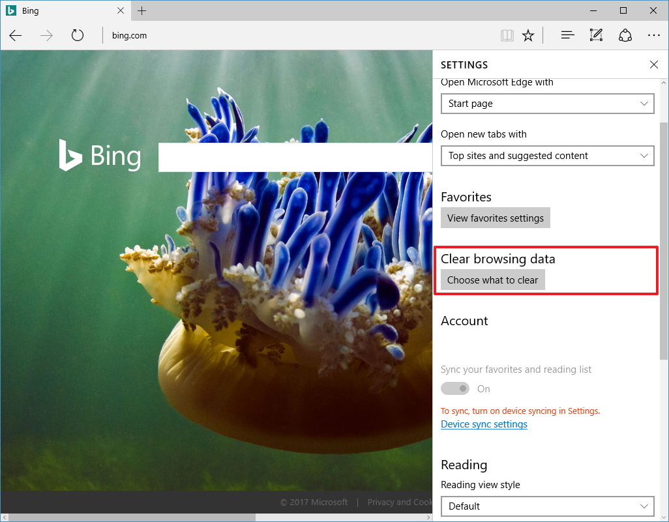Viewport: 669px width, 522px height.
Task: Click Choose what to clear
Action: click(492, 280)
